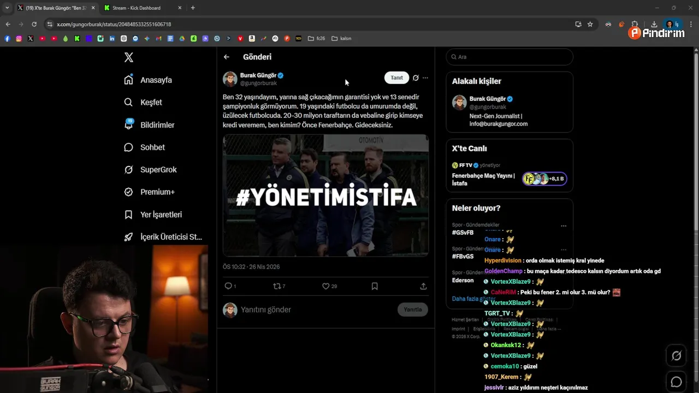Open LinkedIn bookmark

pyautogui.click(x=112, y=38)
